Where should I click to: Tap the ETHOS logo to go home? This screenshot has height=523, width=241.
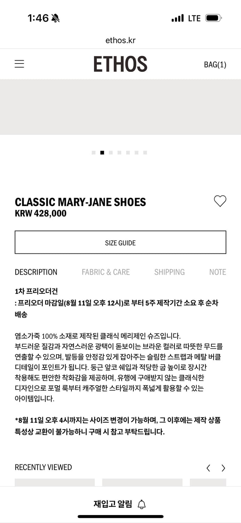point(120,64)
